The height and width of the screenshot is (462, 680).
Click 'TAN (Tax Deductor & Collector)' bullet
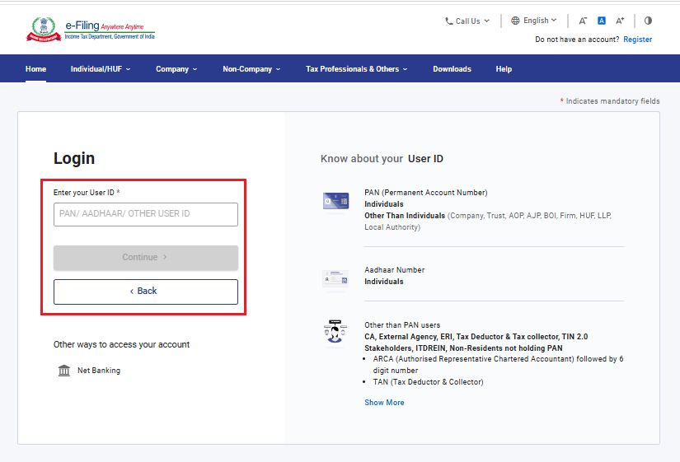pos(428,382)
